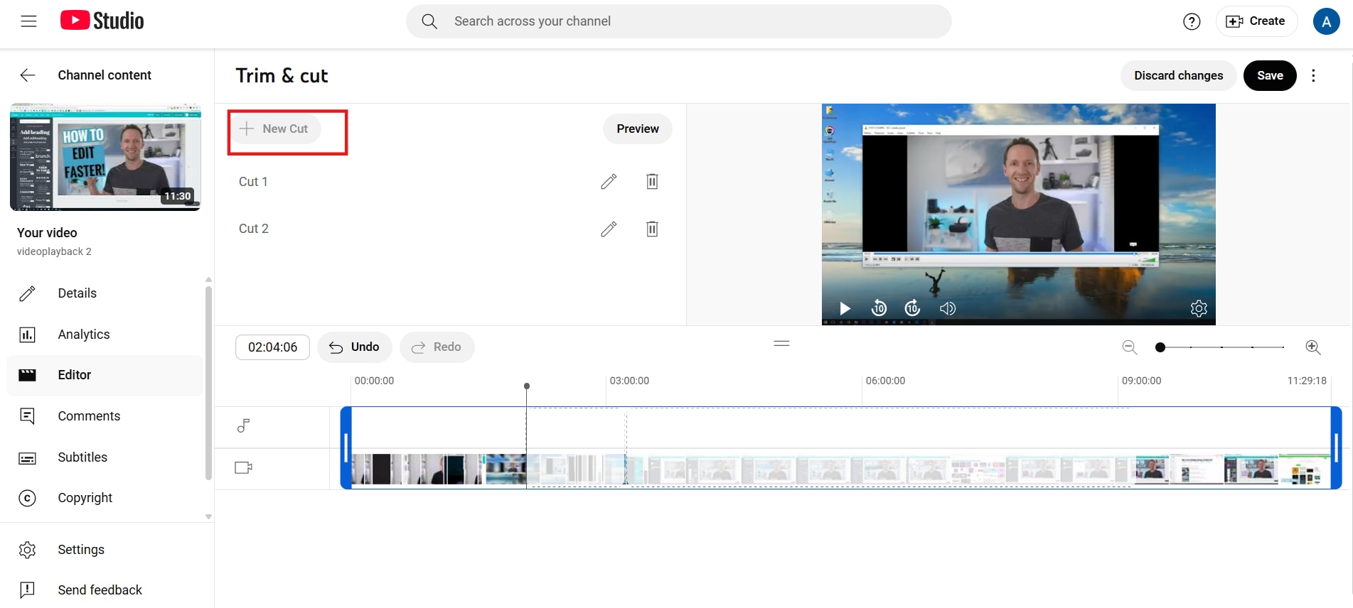The image size is (1353, 608).
Task: Click the 06:00:00 timeline ruler mark
Action: click(885, 381)
